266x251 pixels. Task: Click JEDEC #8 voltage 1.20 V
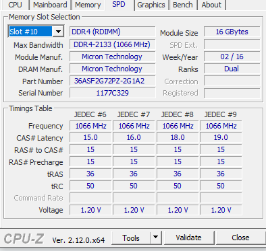click(x=178, y=210)
